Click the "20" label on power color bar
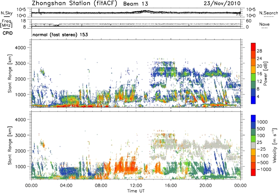Screen dimensions: 278x193 pyautogui.click(x=259, y=66)
